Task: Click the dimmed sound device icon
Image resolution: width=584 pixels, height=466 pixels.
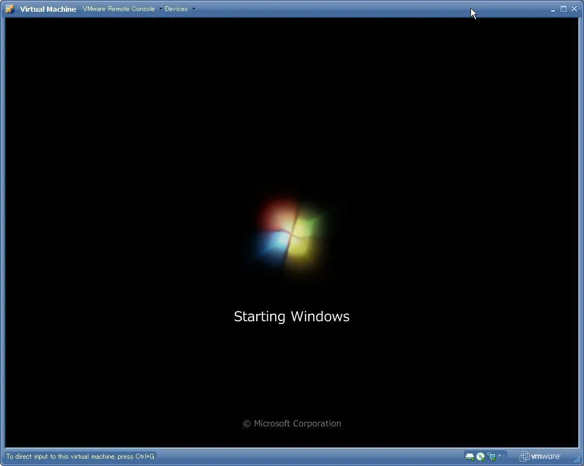Action: tap(502, 456)
